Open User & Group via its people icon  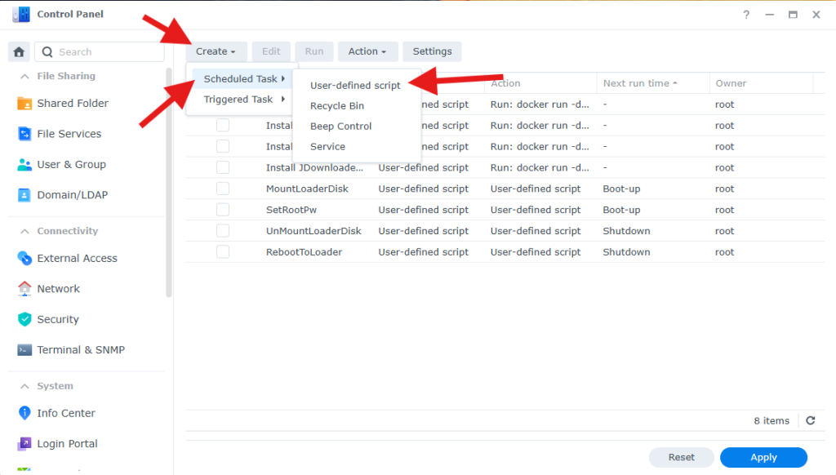point(24,164)
